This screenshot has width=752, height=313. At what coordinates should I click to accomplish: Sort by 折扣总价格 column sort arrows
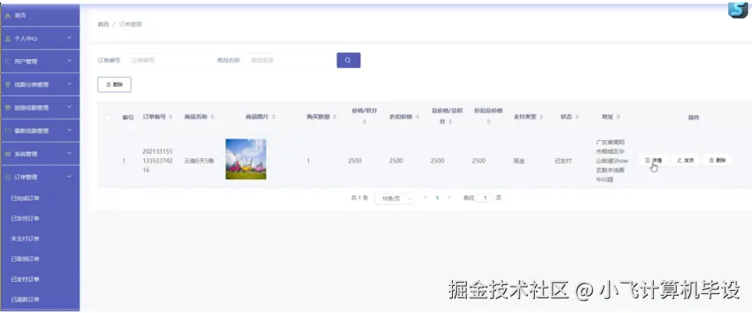[x=488, y=122]
